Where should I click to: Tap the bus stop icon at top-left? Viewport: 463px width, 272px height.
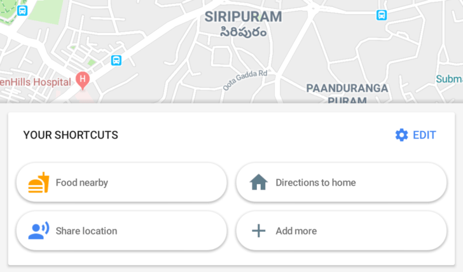[x=22, y=11]
